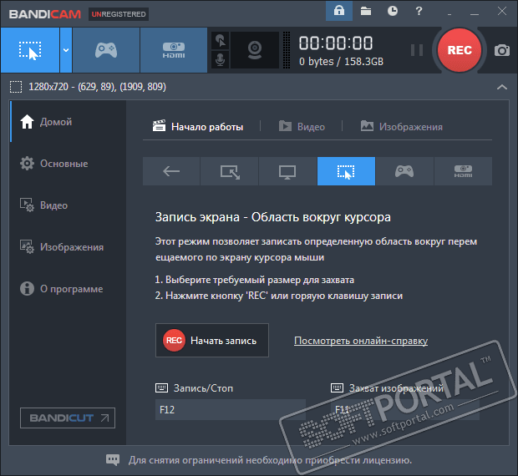Click the license purchase notice text
Screen dimensions: 518x476
(x=270, y=460)
